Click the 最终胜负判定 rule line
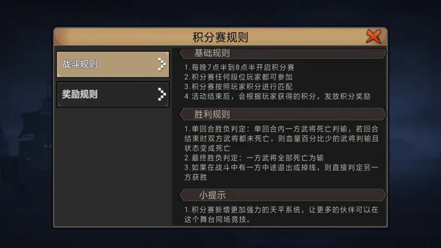This screenshot has width=441, height=248. [254, 158]
